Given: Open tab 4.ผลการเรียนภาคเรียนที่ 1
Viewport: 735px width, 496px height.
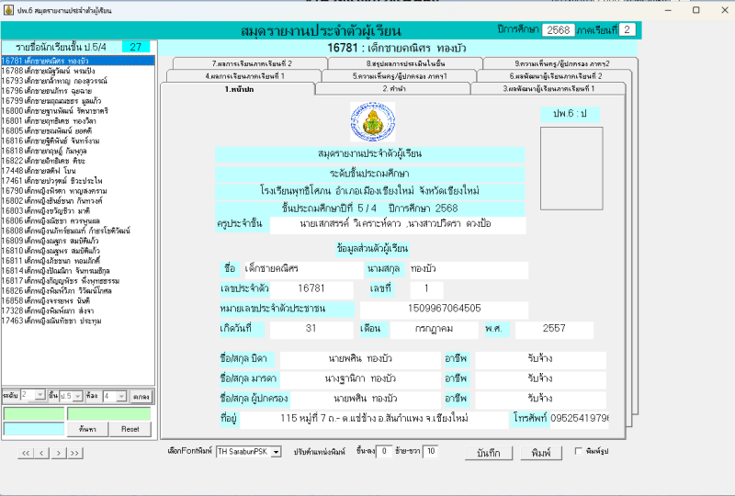Looking at the screenshot, I should [x=244, y=76].
